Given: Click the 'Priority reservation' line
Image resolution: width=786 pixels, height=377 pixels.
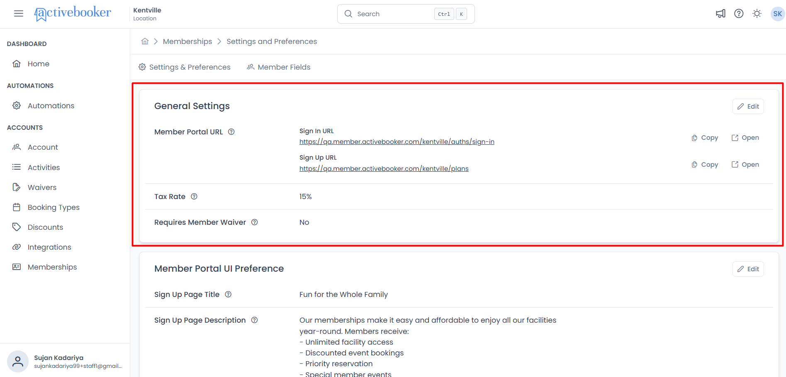Looking at the screenshot, I should coord(336,364).
